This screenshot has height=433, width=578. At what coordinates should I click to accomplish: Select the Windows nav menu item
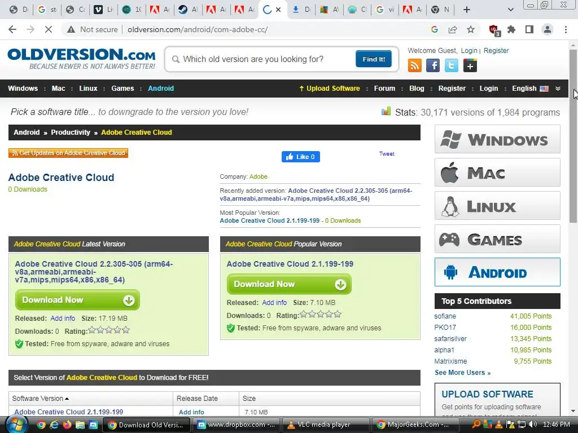coord(23,89)
